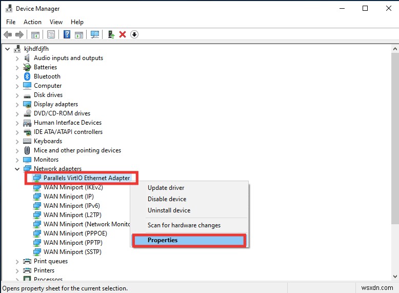Open the View menu
The width and height of the screenshot is (399, 293).
point(56,22)
